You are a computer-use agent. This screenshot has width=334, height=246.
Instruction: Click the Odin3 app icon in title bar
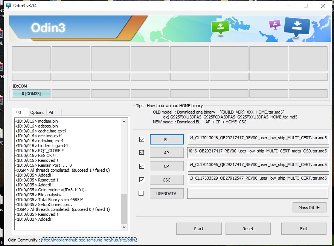click(x=8, y=6)
